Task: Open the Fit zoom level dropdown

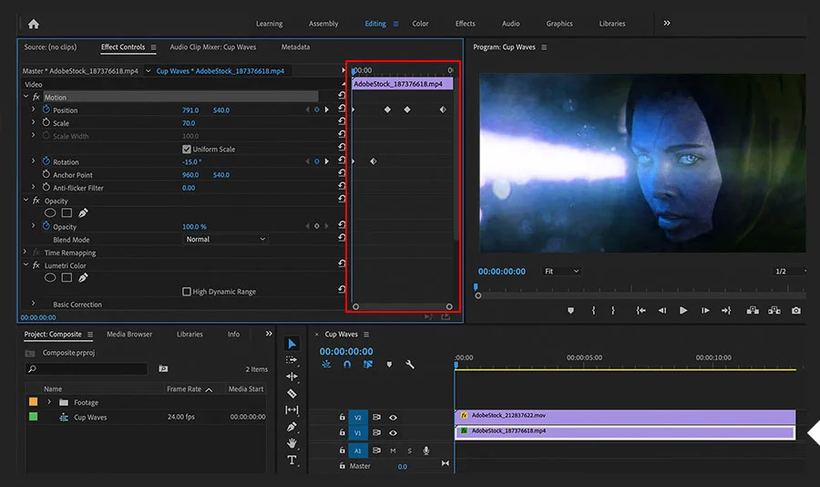Action: coord(561,271)
